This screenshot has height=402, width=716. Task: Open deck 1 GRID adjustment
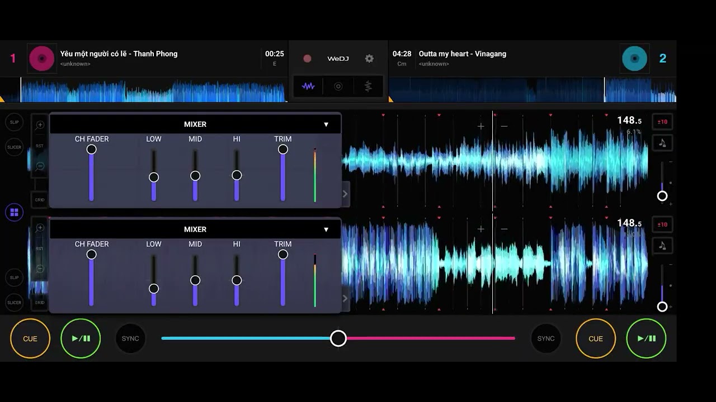click(40, 200)
